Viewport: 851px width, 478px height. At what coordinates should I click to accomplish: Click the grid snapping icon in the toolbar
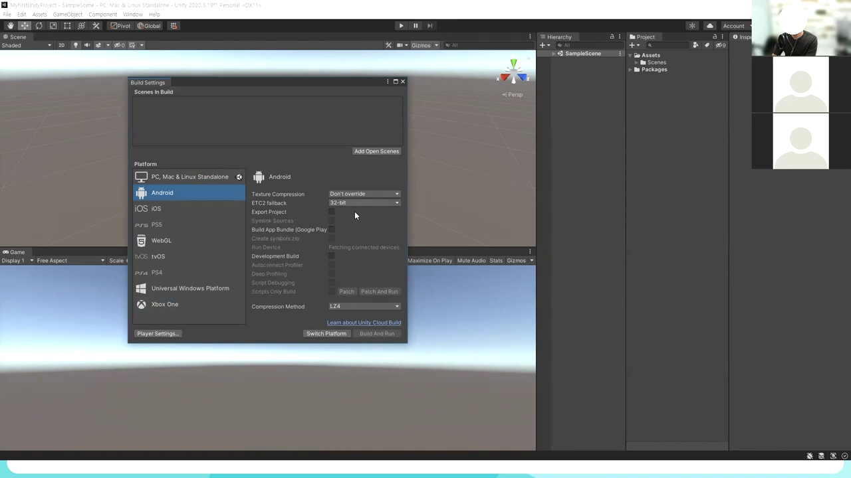point(174,26)
